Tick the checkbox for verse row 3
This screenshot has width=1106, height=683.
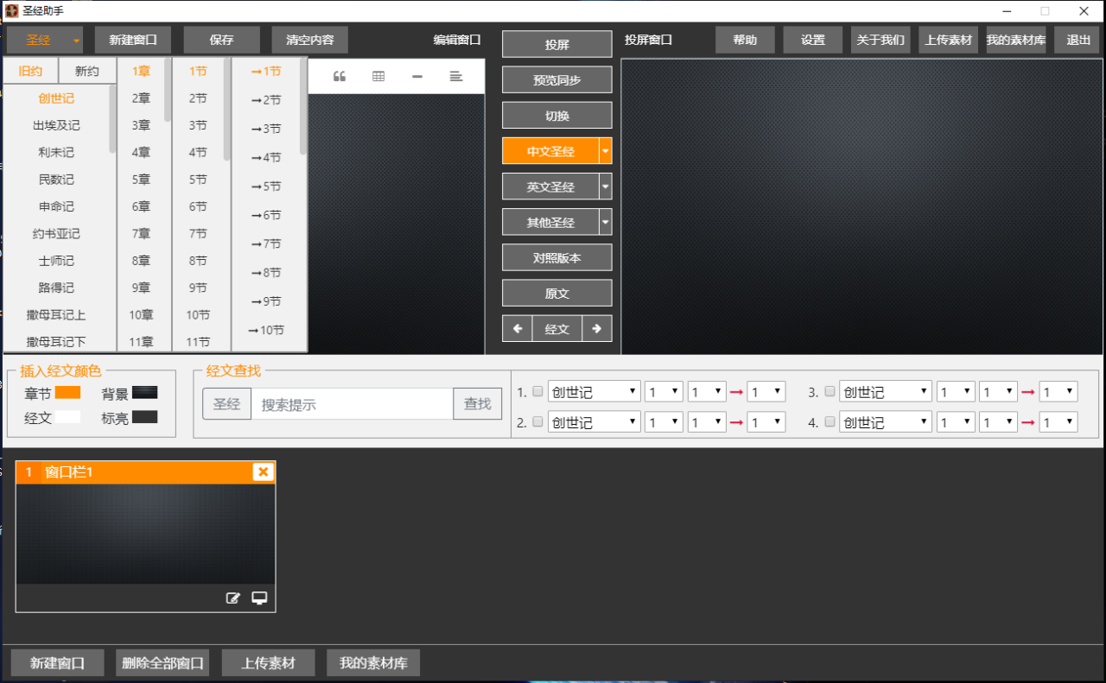point(829,391)
